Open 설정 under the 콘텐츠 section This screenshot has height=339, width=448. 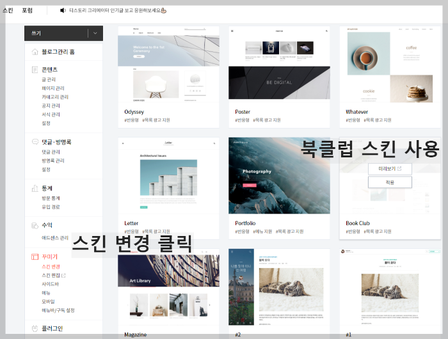(x=46, y=123)
